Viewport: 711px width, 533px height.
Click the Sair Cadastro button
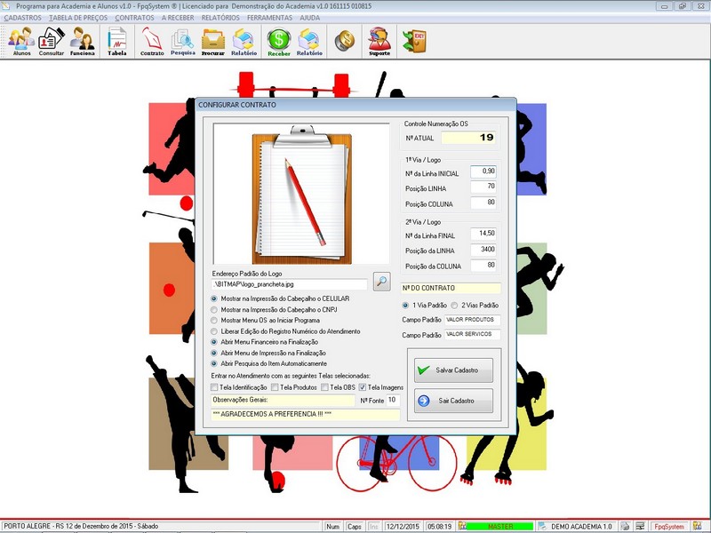453,401
